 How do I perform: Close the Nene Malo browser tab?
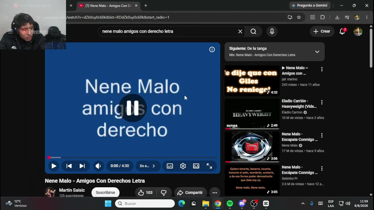pyautogui.click(x=136, y=6)
